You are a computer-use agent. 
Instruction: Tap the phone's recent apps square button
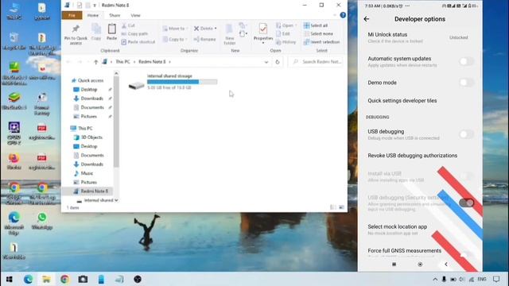(x=394, y=265)
